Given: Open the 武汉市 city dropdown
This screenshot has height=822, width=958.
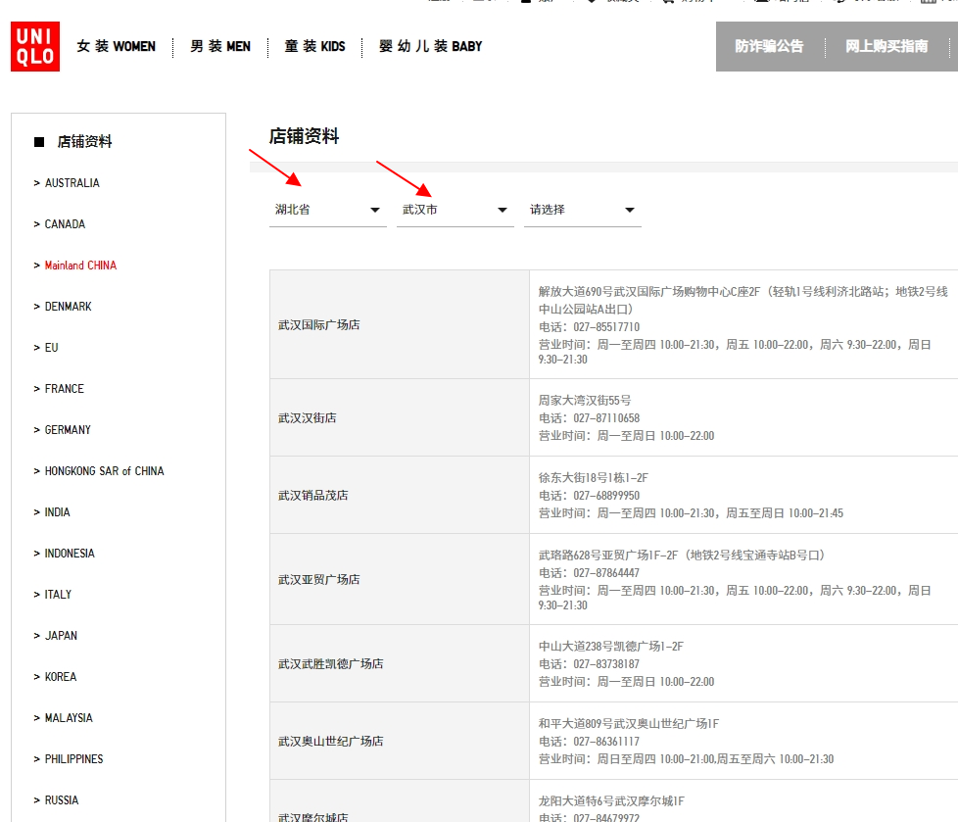Looking at the screenshot, I should point(455,211).
